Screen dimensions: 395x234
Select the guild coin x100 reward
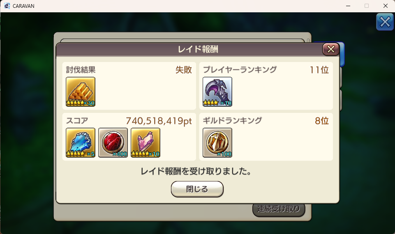click(x=217, y=143)
